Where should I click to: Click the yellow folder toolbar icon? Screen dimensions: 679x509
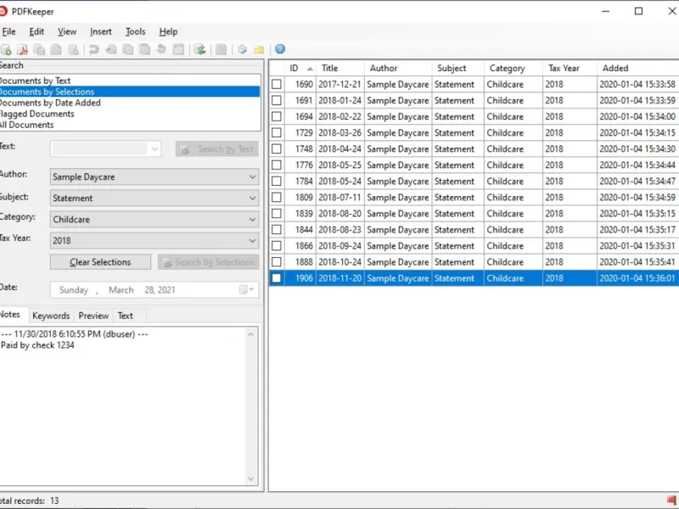click(x=259, y=49)
